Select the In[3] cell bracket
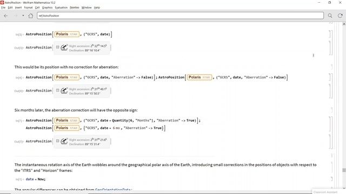346x194 pixels. pos(330,34)
